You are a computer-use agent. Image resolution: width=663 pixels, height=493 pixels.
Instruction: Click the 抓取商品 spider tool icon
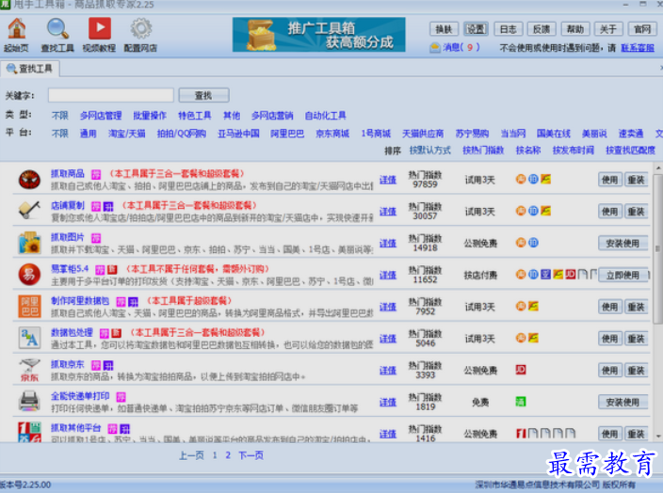pos(29,180)
